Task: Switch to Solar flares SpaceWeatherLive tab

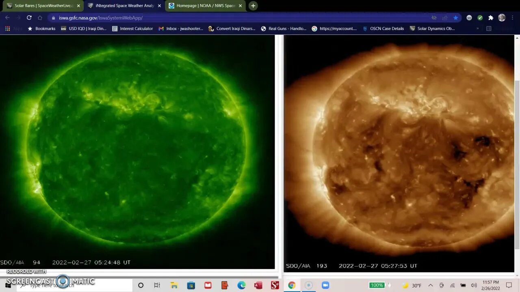Action: (x=43, y=6)
